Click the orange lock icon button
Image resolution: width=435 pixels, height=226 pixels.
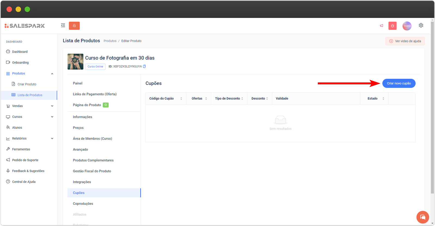tap(74, 26)
